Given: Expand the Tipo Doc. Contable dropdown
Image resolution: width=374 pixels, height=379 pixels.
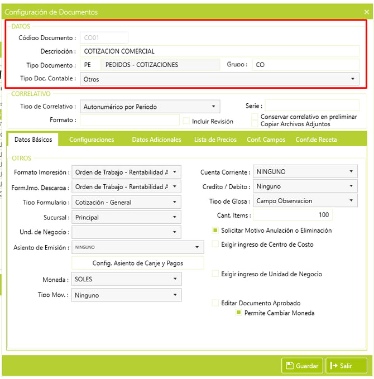Looking at the screenshot, I should point(219,79).
